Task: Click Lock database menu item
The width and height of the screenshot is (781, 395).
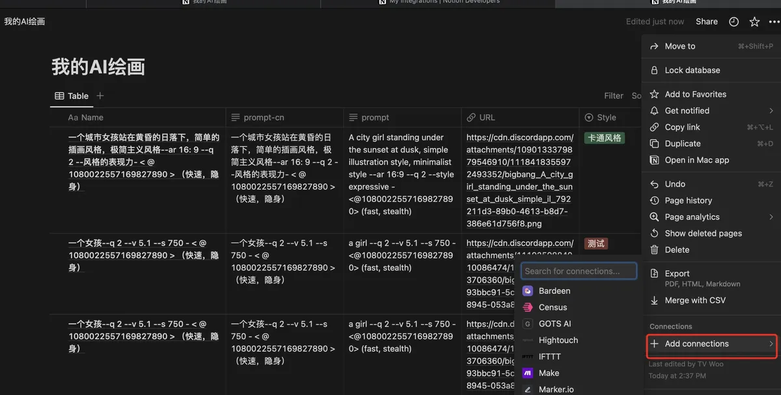Action: click(x=692, y=70)
